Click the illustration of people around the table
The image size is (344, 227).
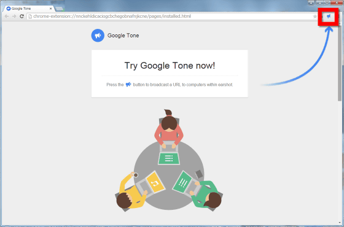(x=170, y=160)
